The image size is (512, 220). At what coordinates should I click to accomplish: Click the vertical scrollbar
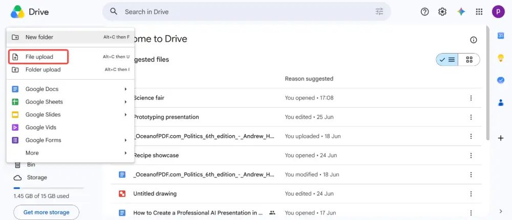(488, 83)
